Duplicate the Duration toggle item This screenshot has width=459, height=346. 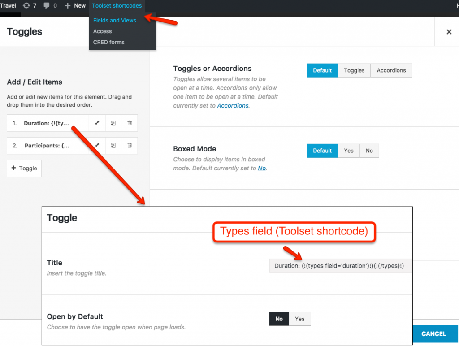pyautogui.click(x=113, y=123)
